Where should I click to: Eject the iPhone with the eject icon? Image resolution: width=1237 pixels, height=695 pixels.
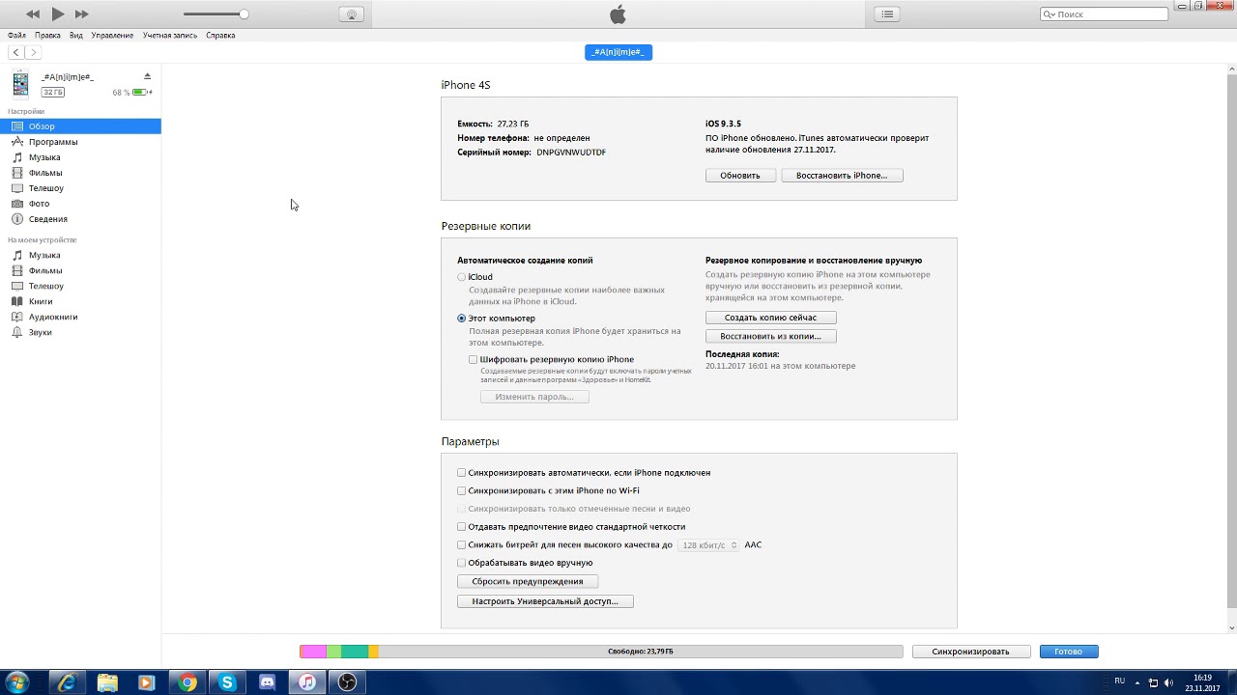coord(147,76)
